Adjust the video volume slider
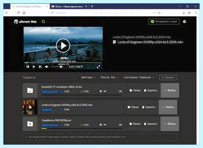Image resolution: width=203 pixels, height=148 pixels. pyautogui.click(x=58, y=67)
